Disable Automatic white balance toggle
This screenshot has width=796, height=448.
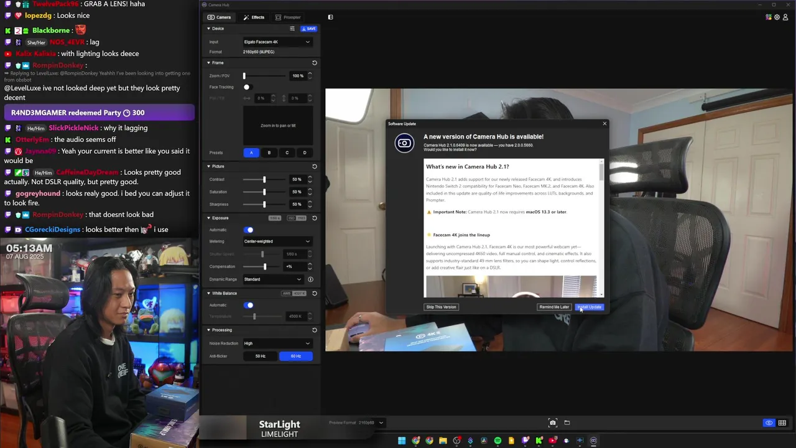pos(248,306)
